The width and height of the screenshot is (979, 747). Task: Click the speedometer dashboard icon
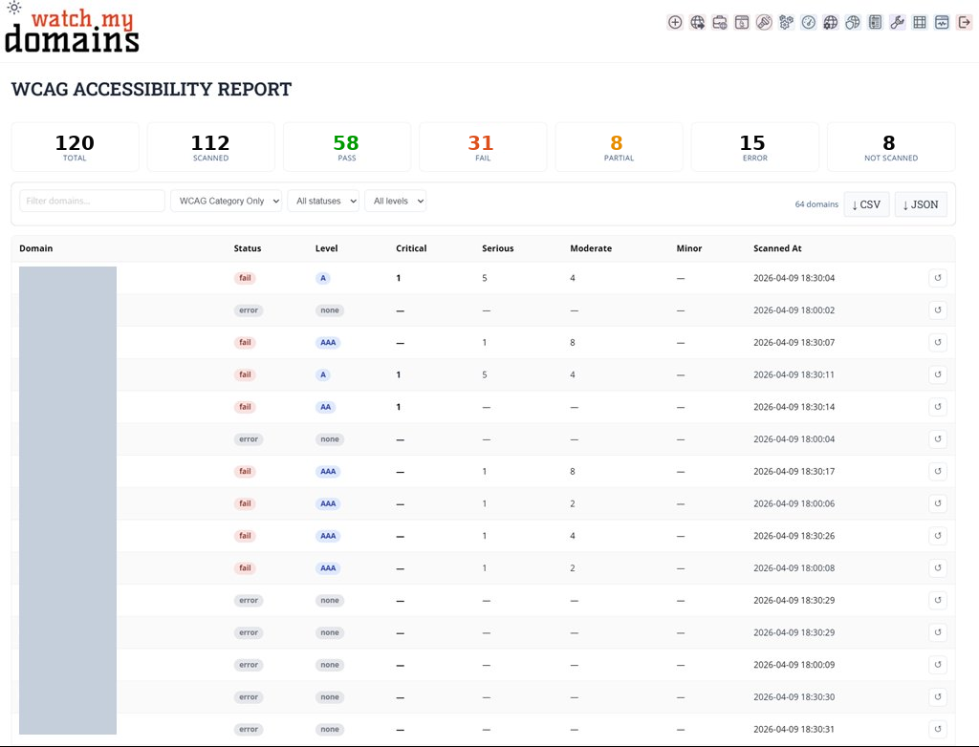(809, 22)
